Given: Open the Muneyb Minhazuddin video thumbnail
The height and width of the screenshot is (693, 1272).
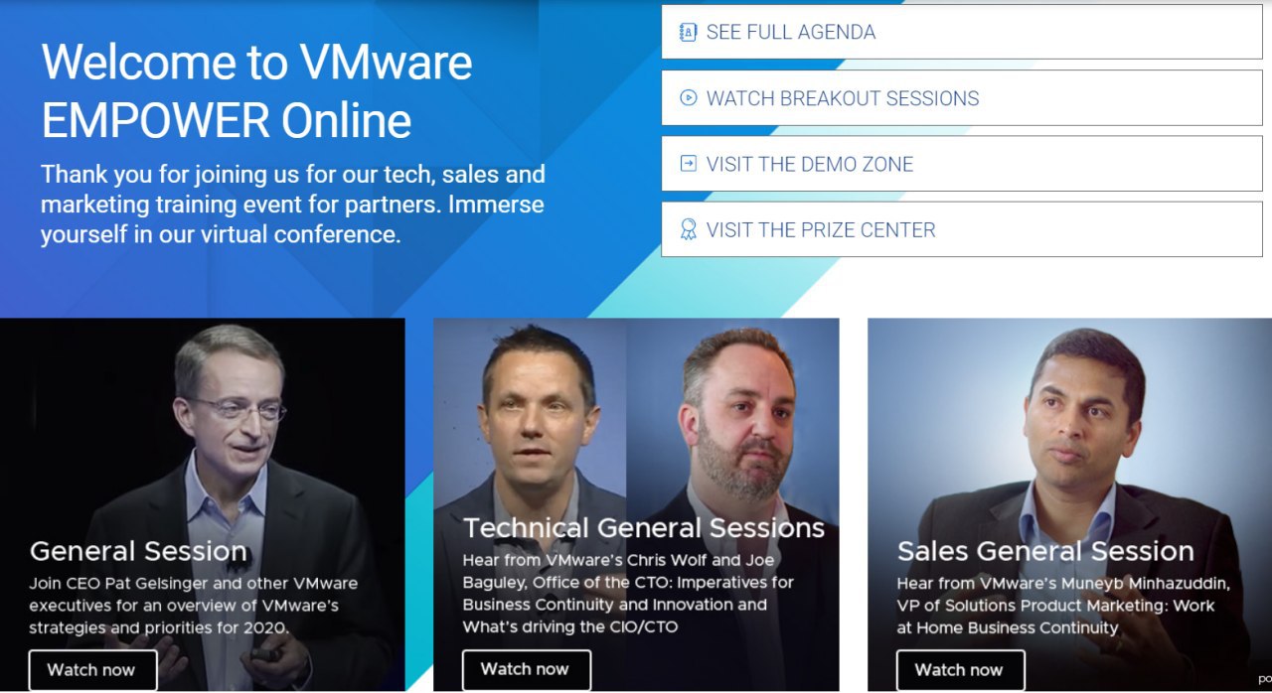Looking at the screenshot, I should click(1069, 427).
